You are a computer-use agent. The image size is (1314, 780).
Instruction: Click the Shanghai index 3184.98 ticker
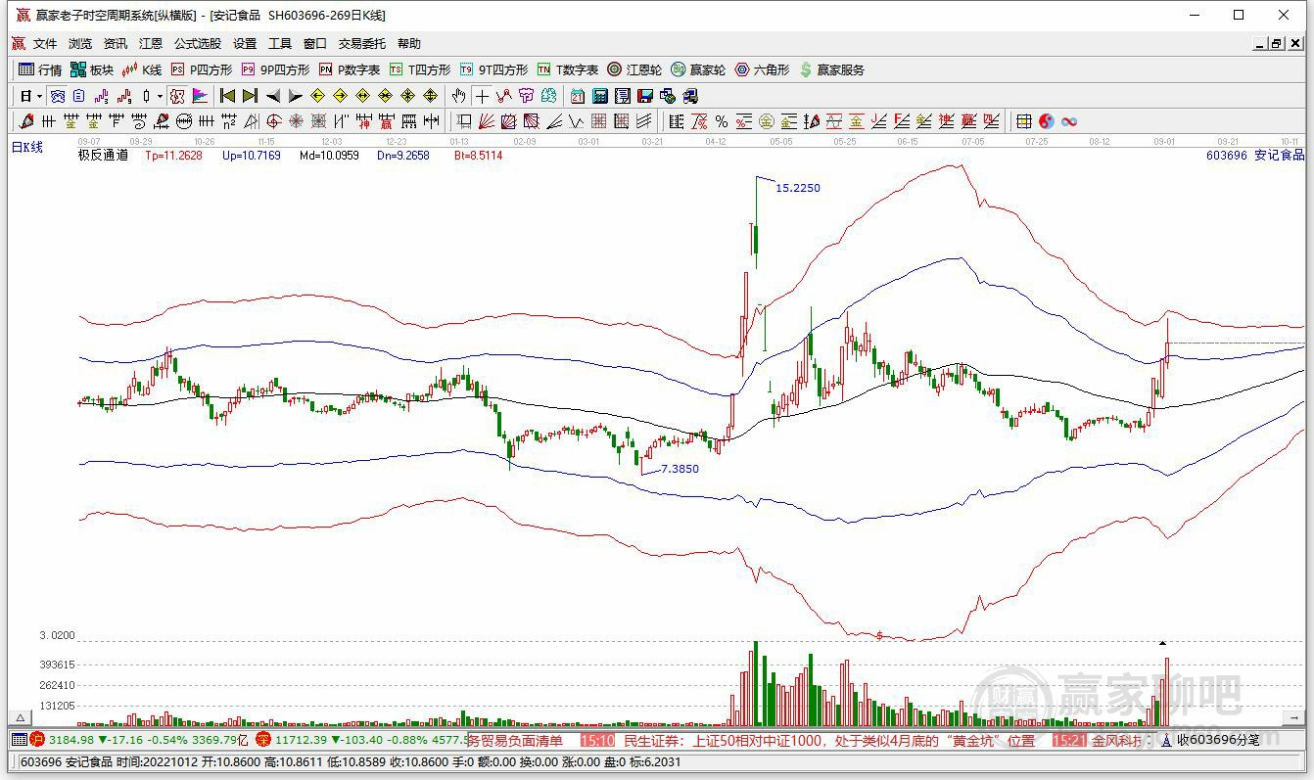point(71,740)
